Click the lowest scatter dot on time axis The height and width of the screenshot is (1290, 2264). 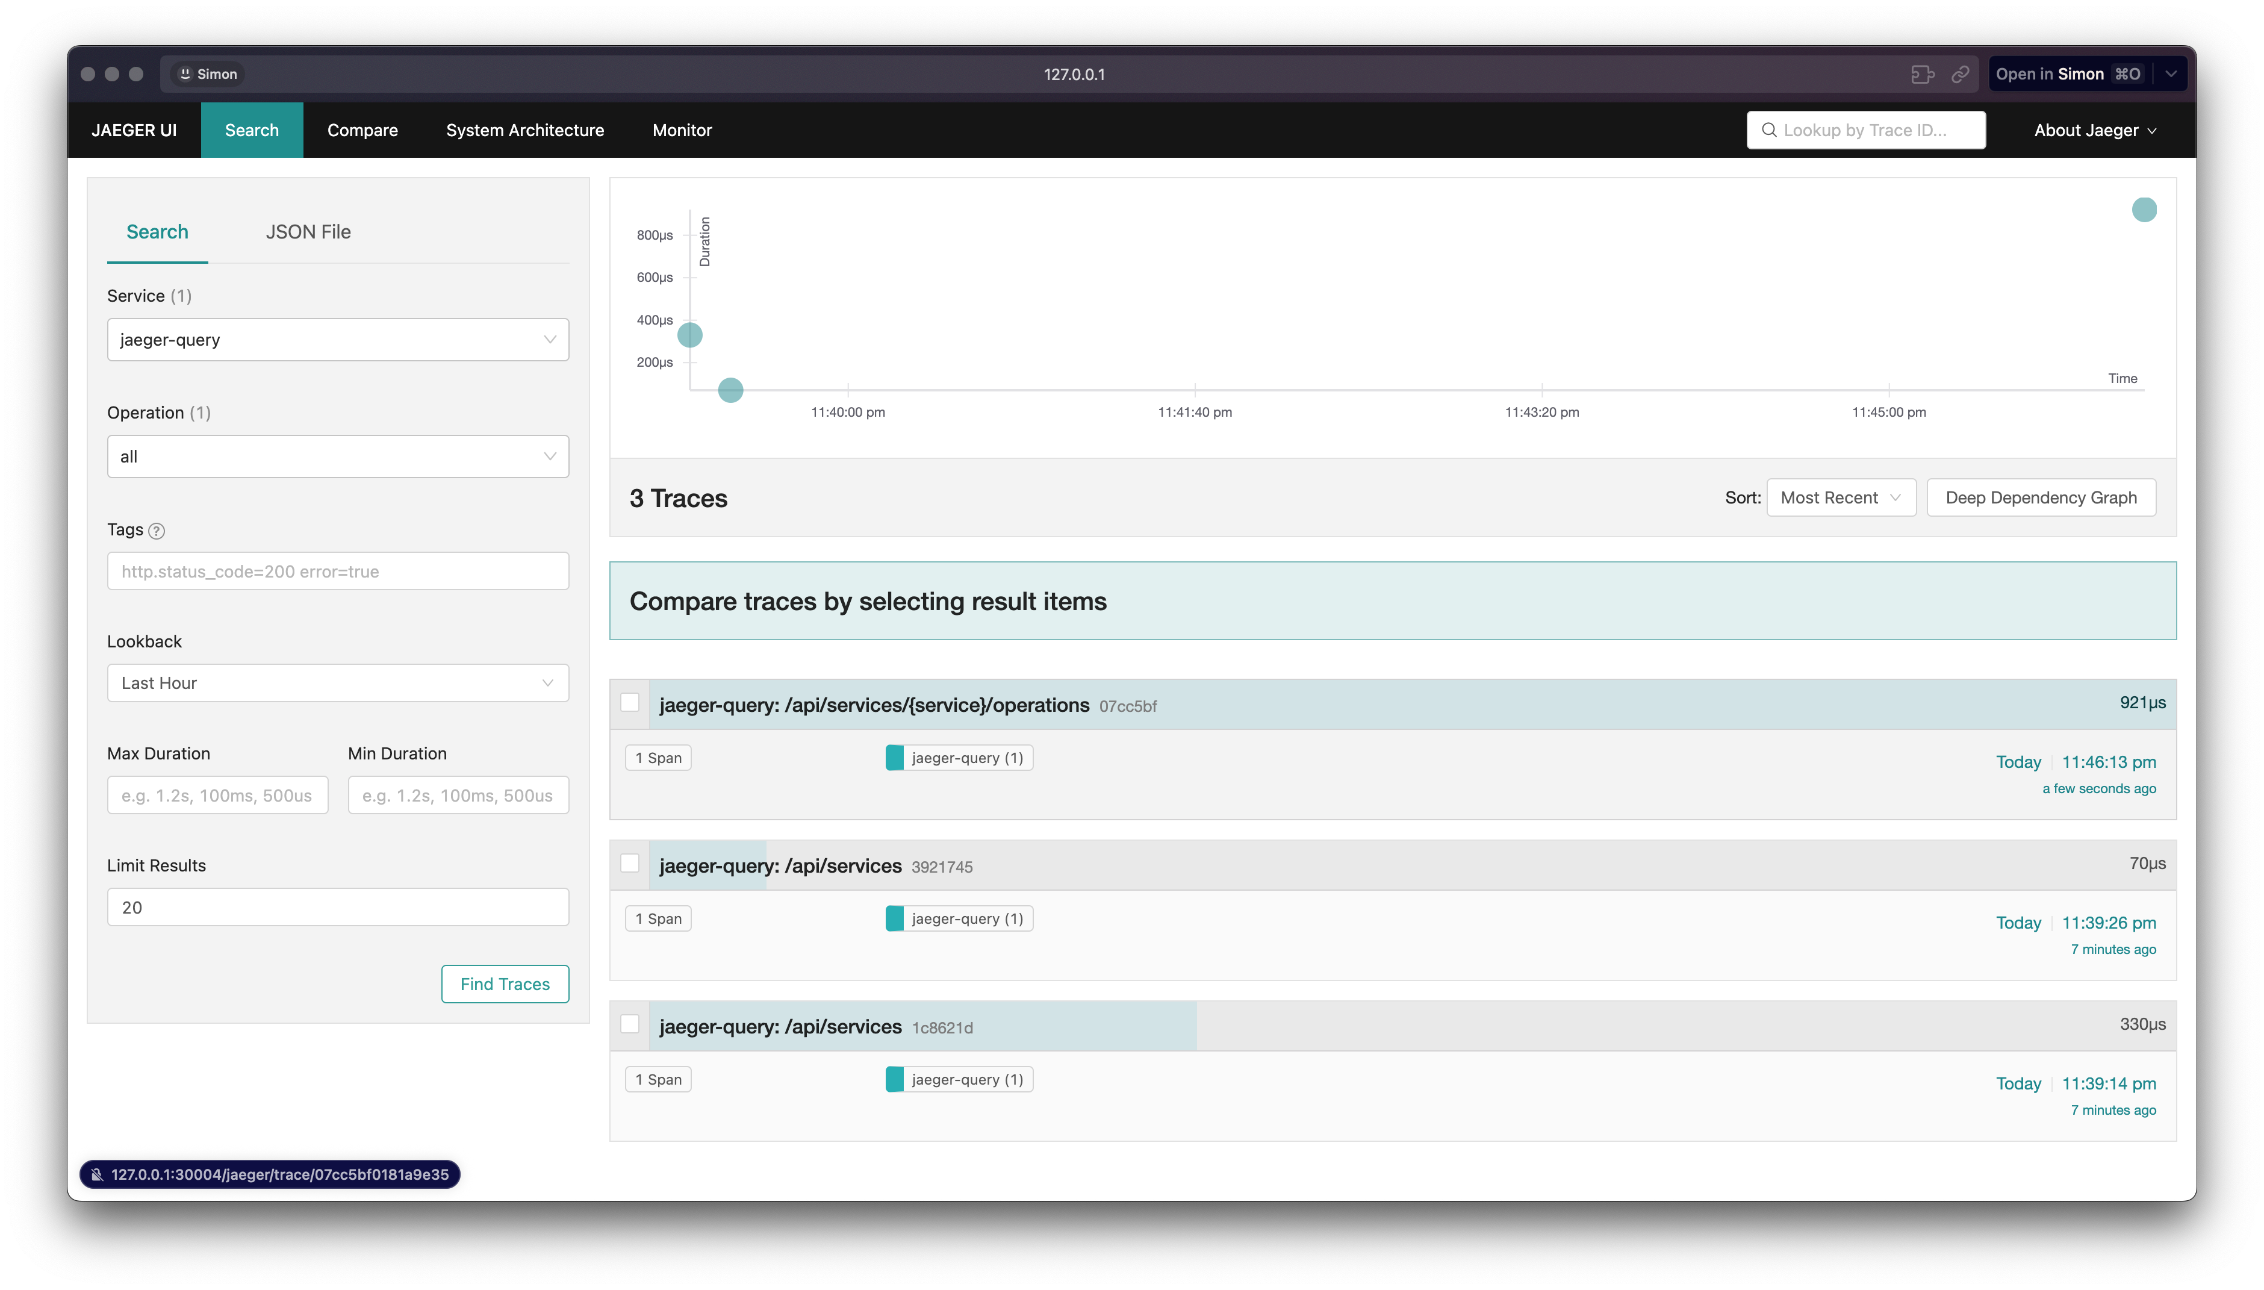pos(730,390)
